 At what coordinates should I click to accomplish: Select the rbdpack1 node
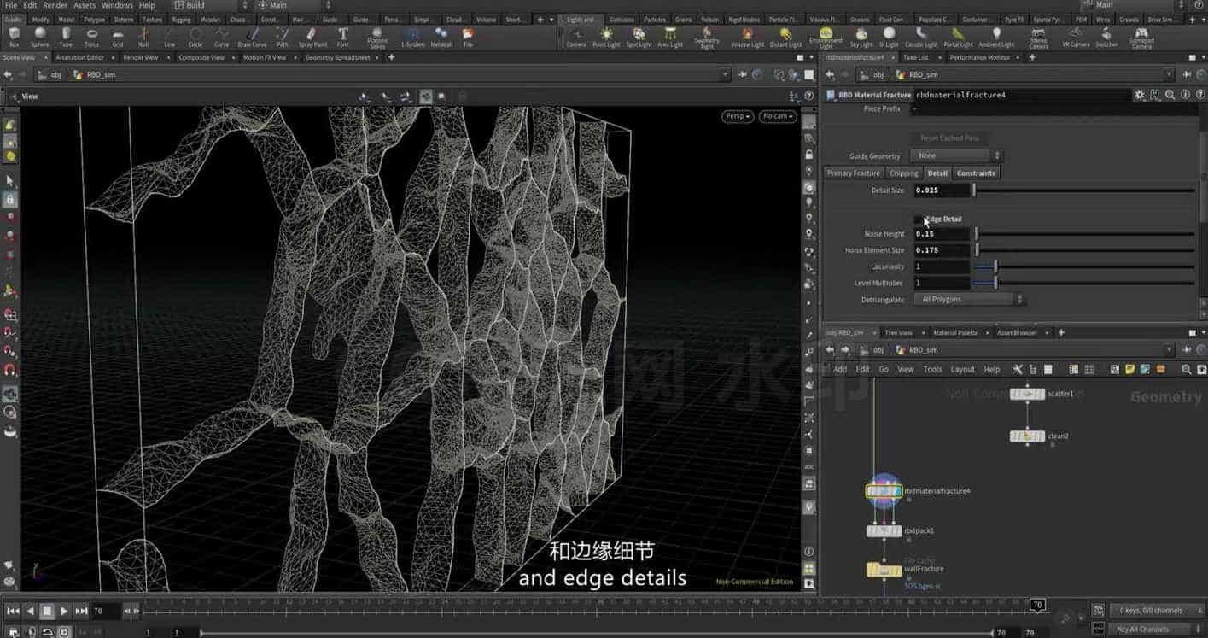[x=884, y=531]
